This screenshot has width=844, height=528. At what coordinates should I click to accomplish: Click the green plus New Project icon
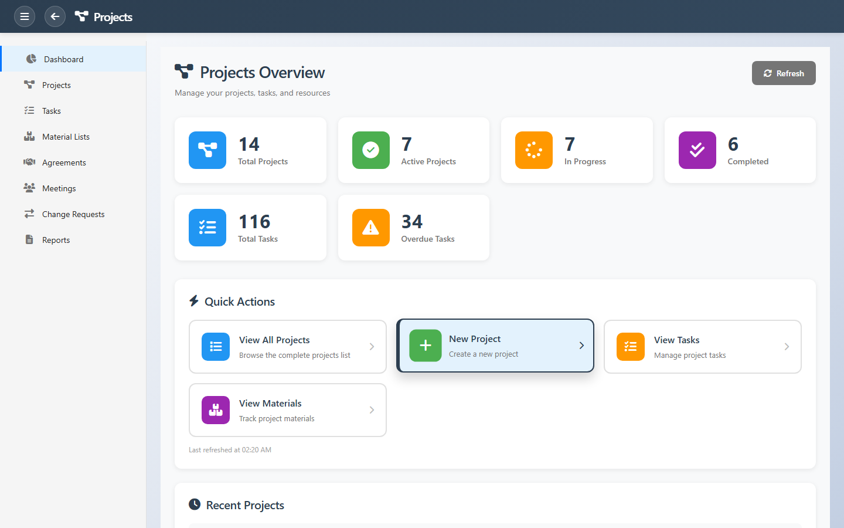[426, 346]
